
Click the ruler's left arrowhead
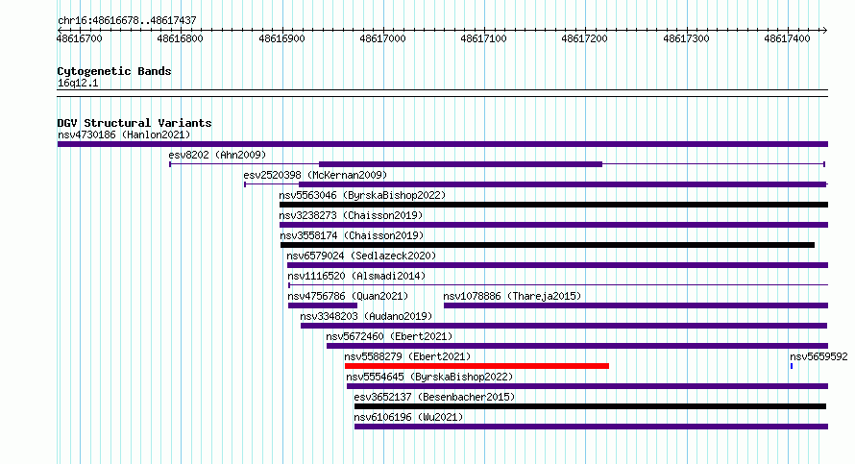point(60,31)
